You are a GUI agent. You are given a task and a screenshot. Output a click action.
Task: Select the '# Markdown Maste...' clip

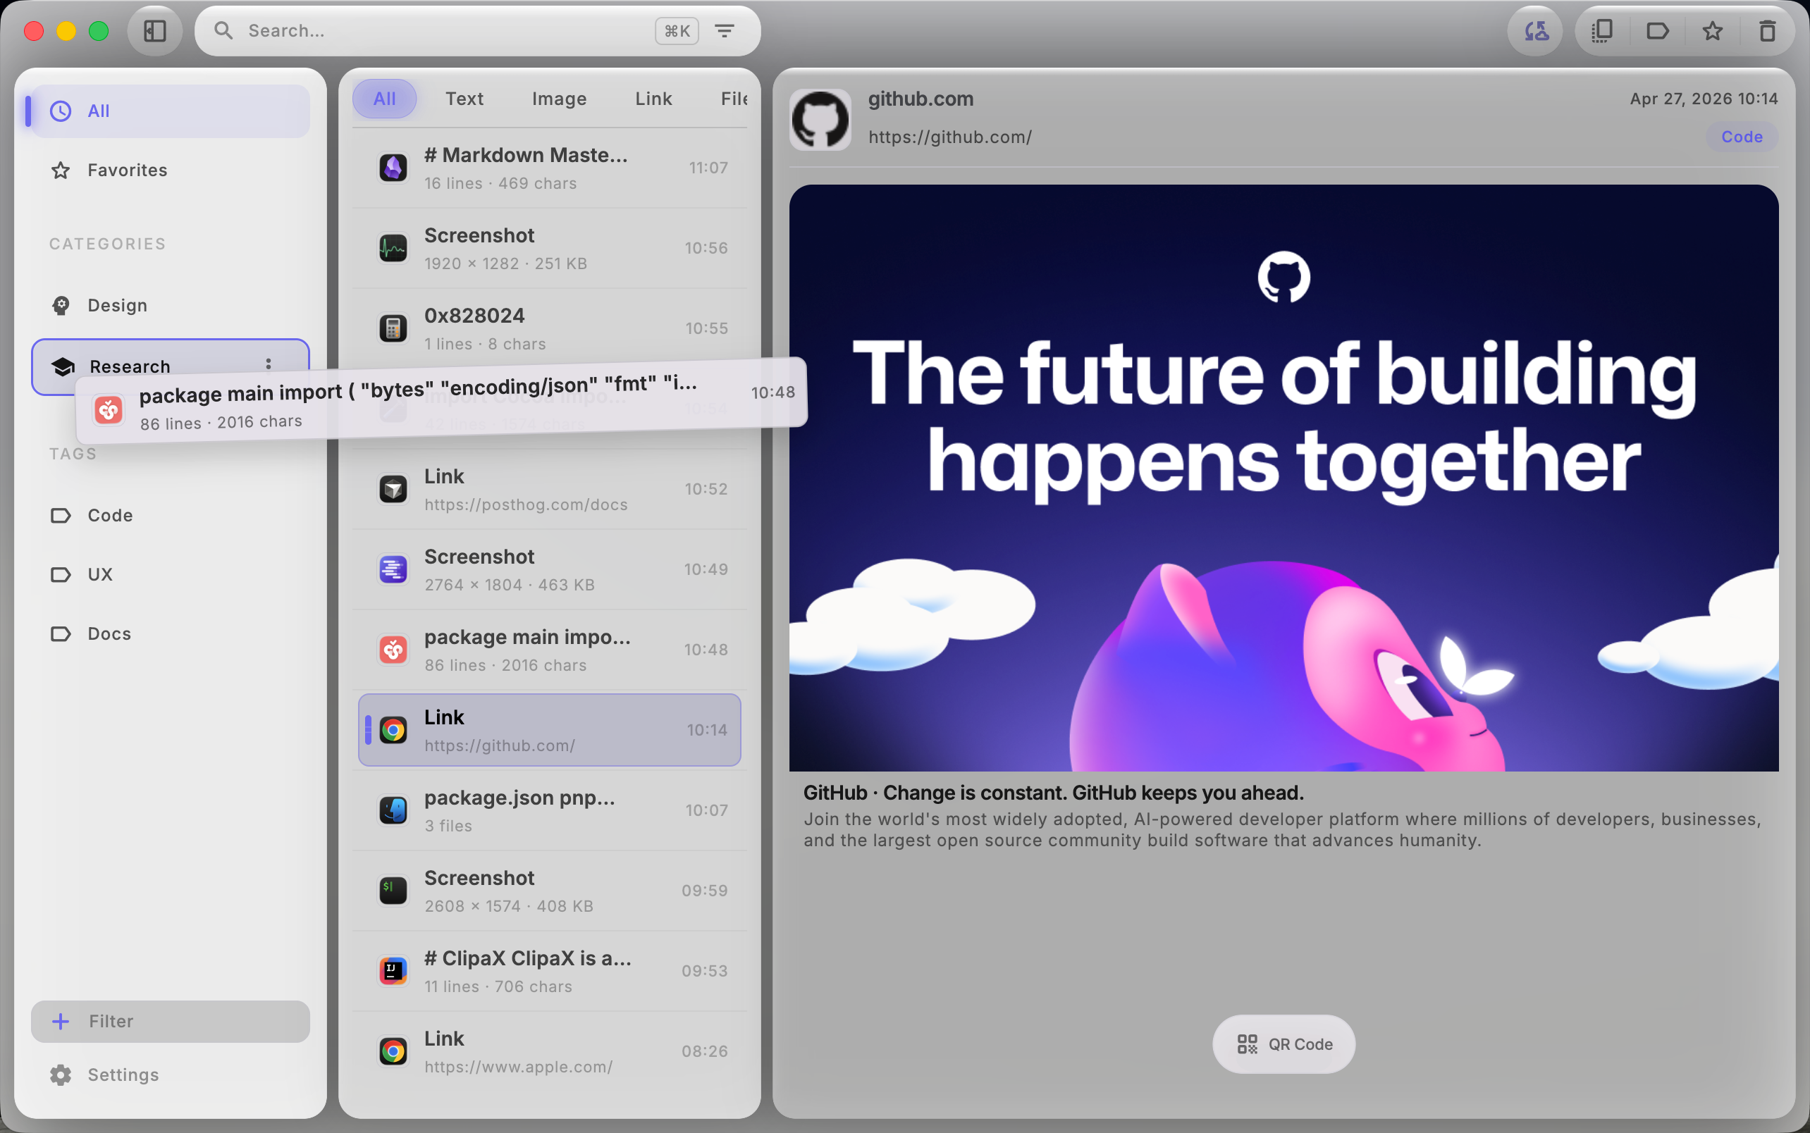(549, 168)
